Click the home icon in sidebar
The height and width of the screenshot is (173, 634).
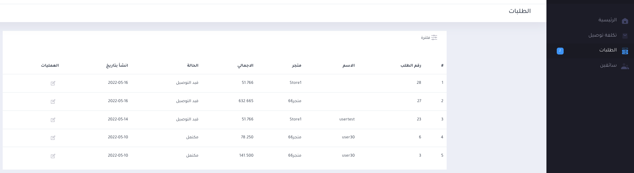coord(625,21)
